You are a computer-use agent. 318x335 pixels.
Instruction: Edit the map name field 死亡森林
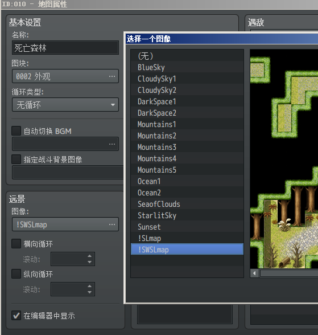pyautogui.click(x=65, y=48)
